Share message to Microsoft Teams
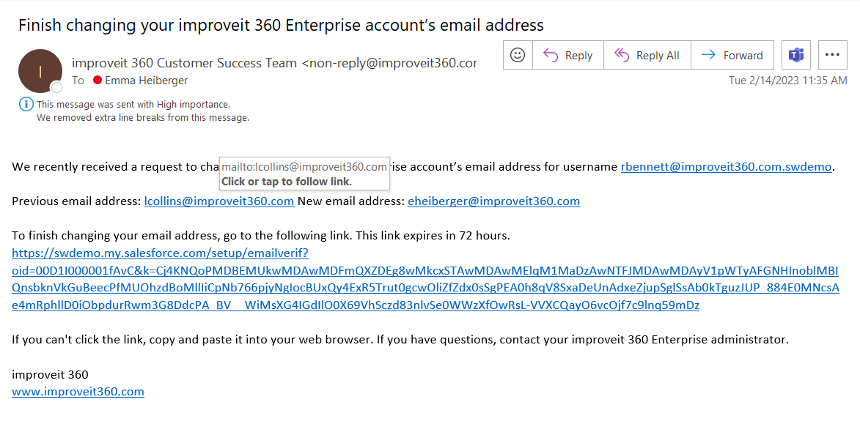 coord(795,55)
